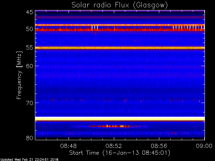
Task: Click the bright white band near 75 MHz
Action: tap(120, 118)
